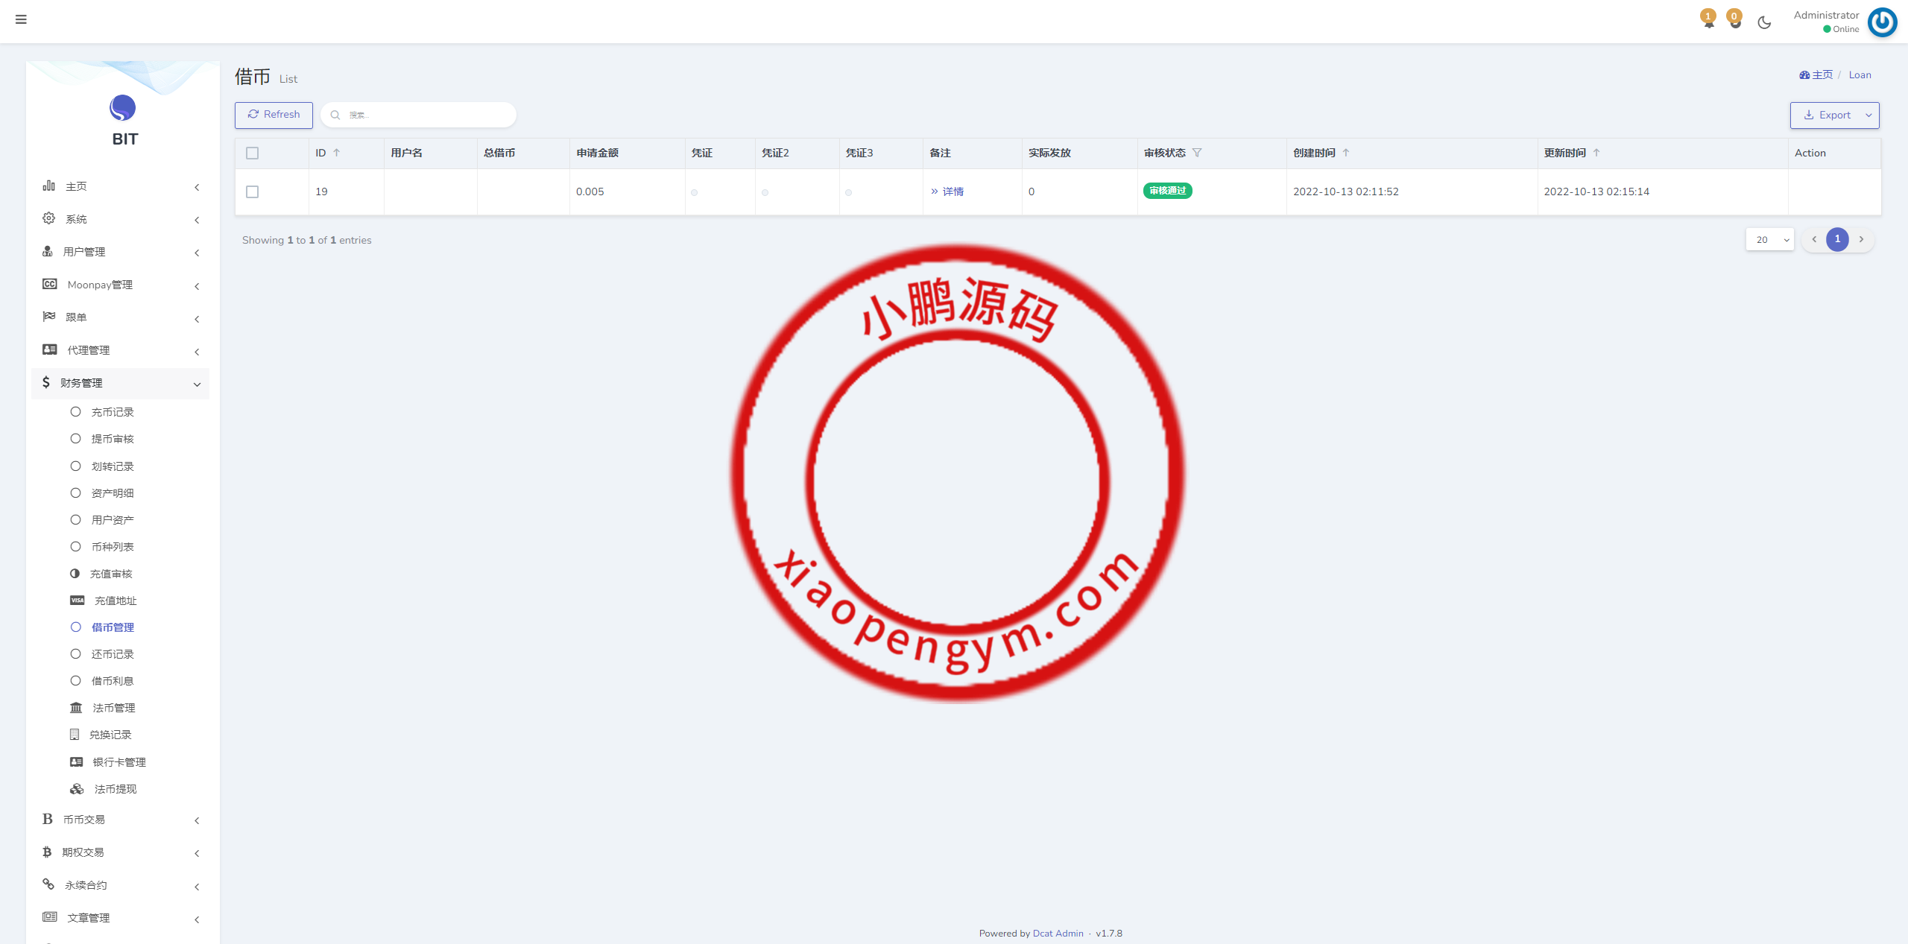This screenshot has width=1908, height=944.
Task: Sort by 创建时间 column arrow
Action: [x=1346, y=153]
